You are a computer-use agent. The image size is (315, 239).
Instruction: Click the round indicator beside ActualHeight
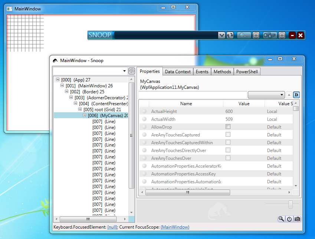tap(144, 111)
